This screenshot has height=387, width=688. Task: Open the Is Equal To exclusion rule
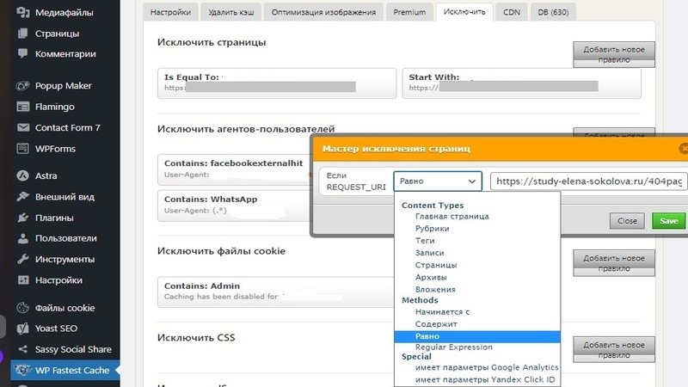tap(277, 83)
